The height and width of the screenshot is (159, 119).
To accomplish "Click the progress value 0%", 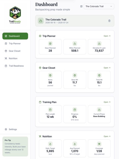I will pos(75,117).
